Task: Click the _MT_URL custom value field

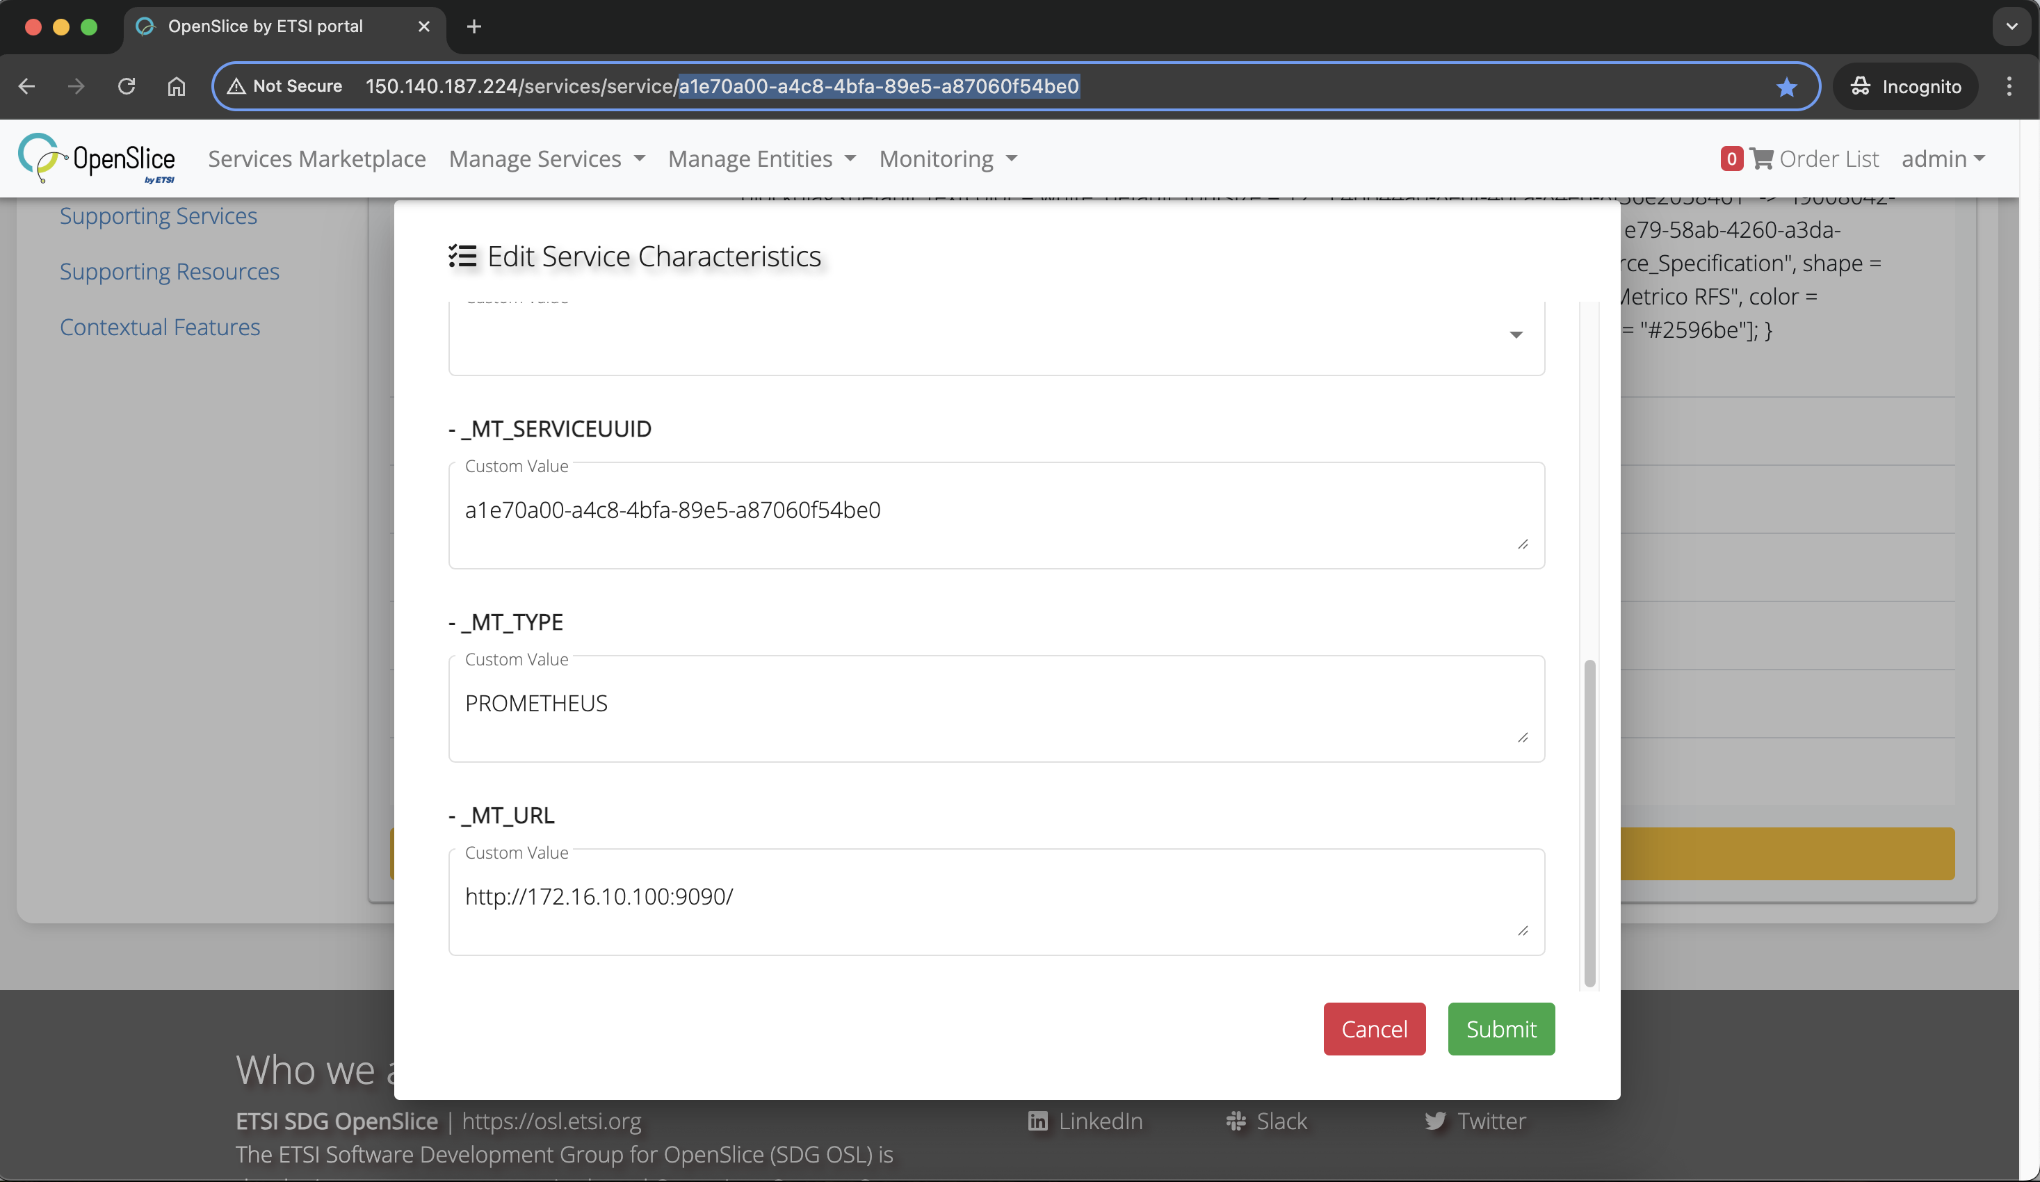Action: pyautogui.click(x=996, y=898)
